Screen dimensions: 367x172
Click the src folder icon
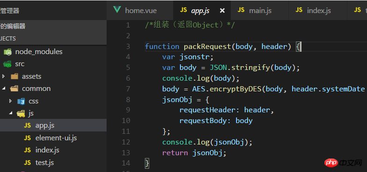7,64
